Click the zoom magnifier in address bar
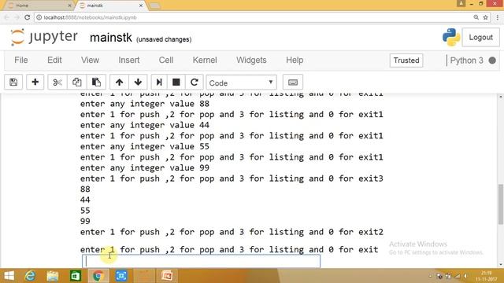 (476, 17)
